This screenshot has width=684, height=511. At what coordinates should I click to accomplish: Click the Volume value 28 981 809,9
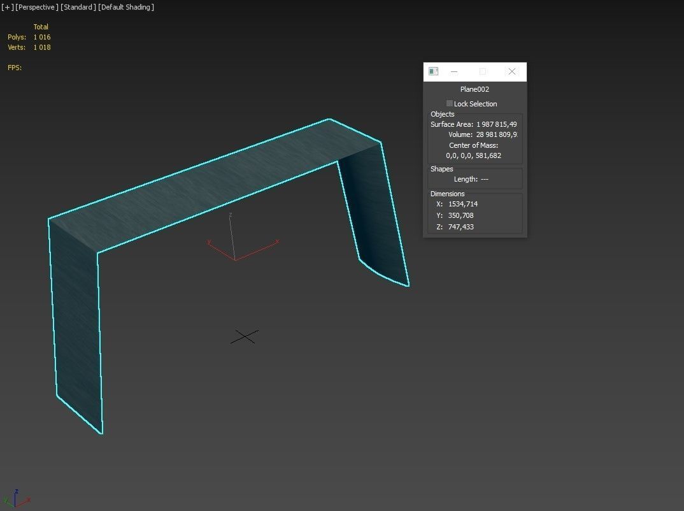pyautogui.click(x=496, y=134)
